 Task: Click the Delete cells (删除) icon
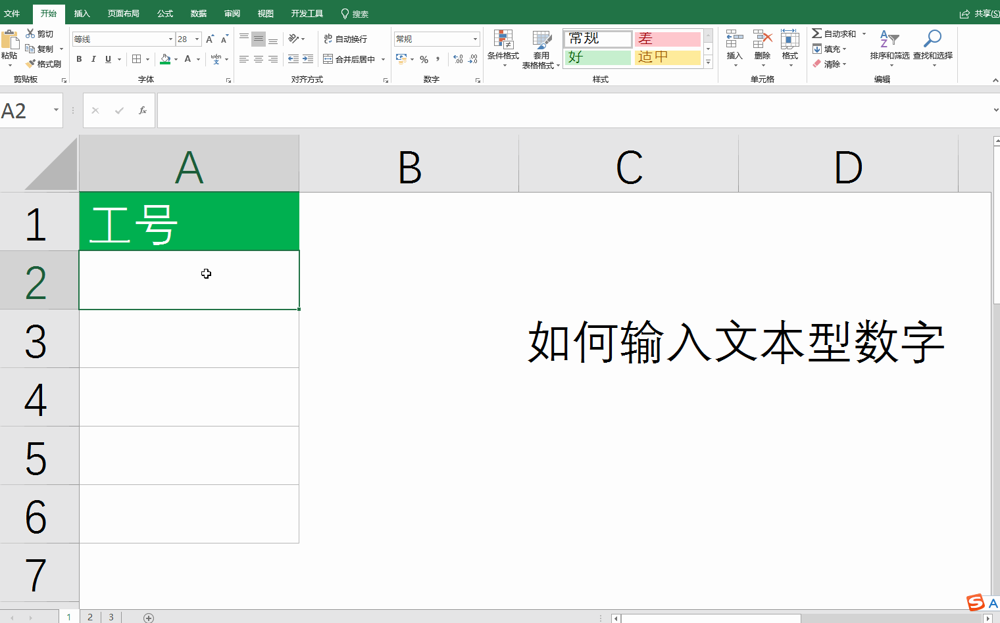[x=762, y=39]
